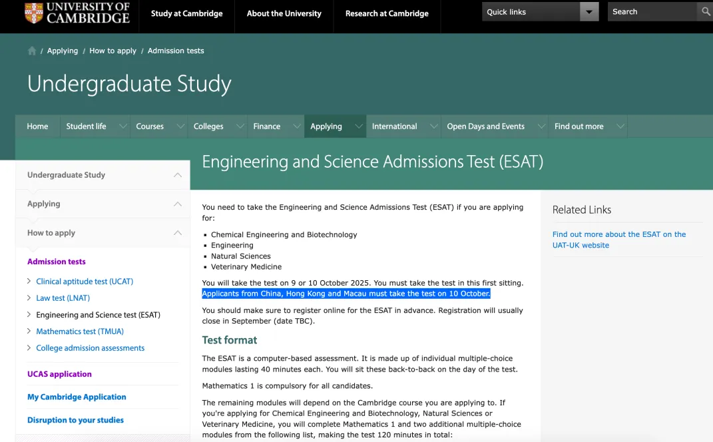Click arrow beside College admission assessments
The width and height of the screenshot is (713, 442).
pos(29,348)
